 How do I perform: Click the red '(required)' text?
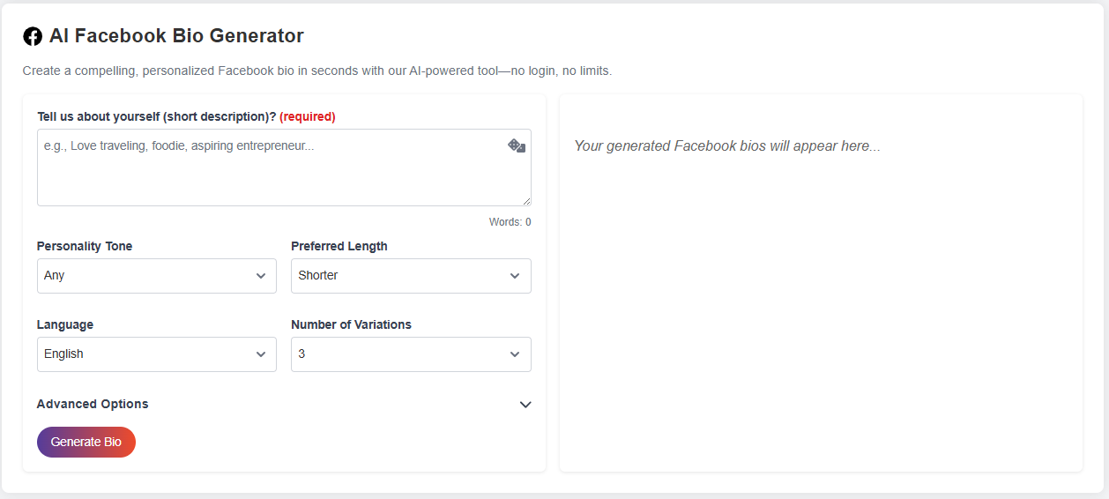tap(308, 116)
